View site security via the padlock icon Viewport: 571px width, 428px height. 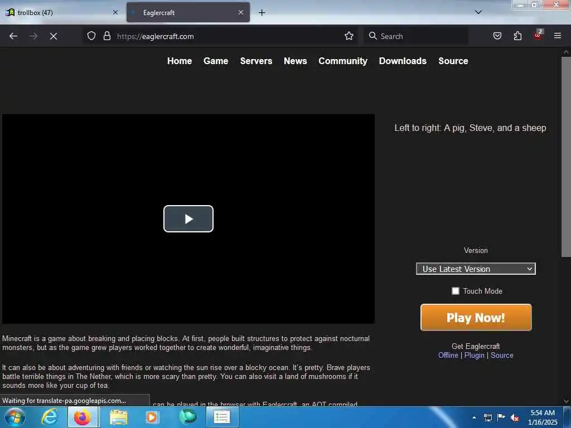pyautogui.click(x=107, y=36)
